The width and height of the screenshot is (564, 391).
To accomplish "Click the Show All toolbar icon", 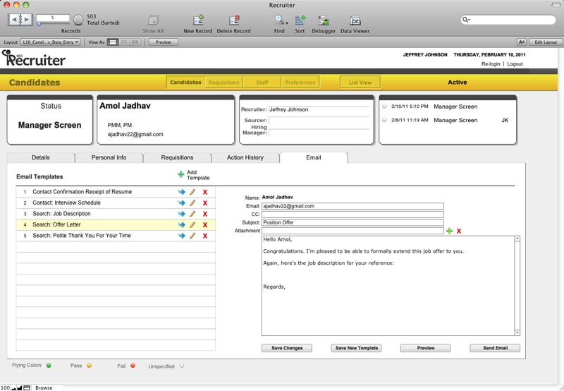I will (153, 20).
